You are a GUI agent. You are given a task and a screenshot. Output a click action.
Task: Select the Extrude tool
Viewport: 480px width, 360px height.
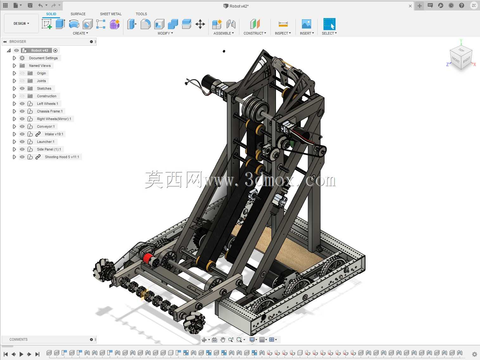pos(60,24)
